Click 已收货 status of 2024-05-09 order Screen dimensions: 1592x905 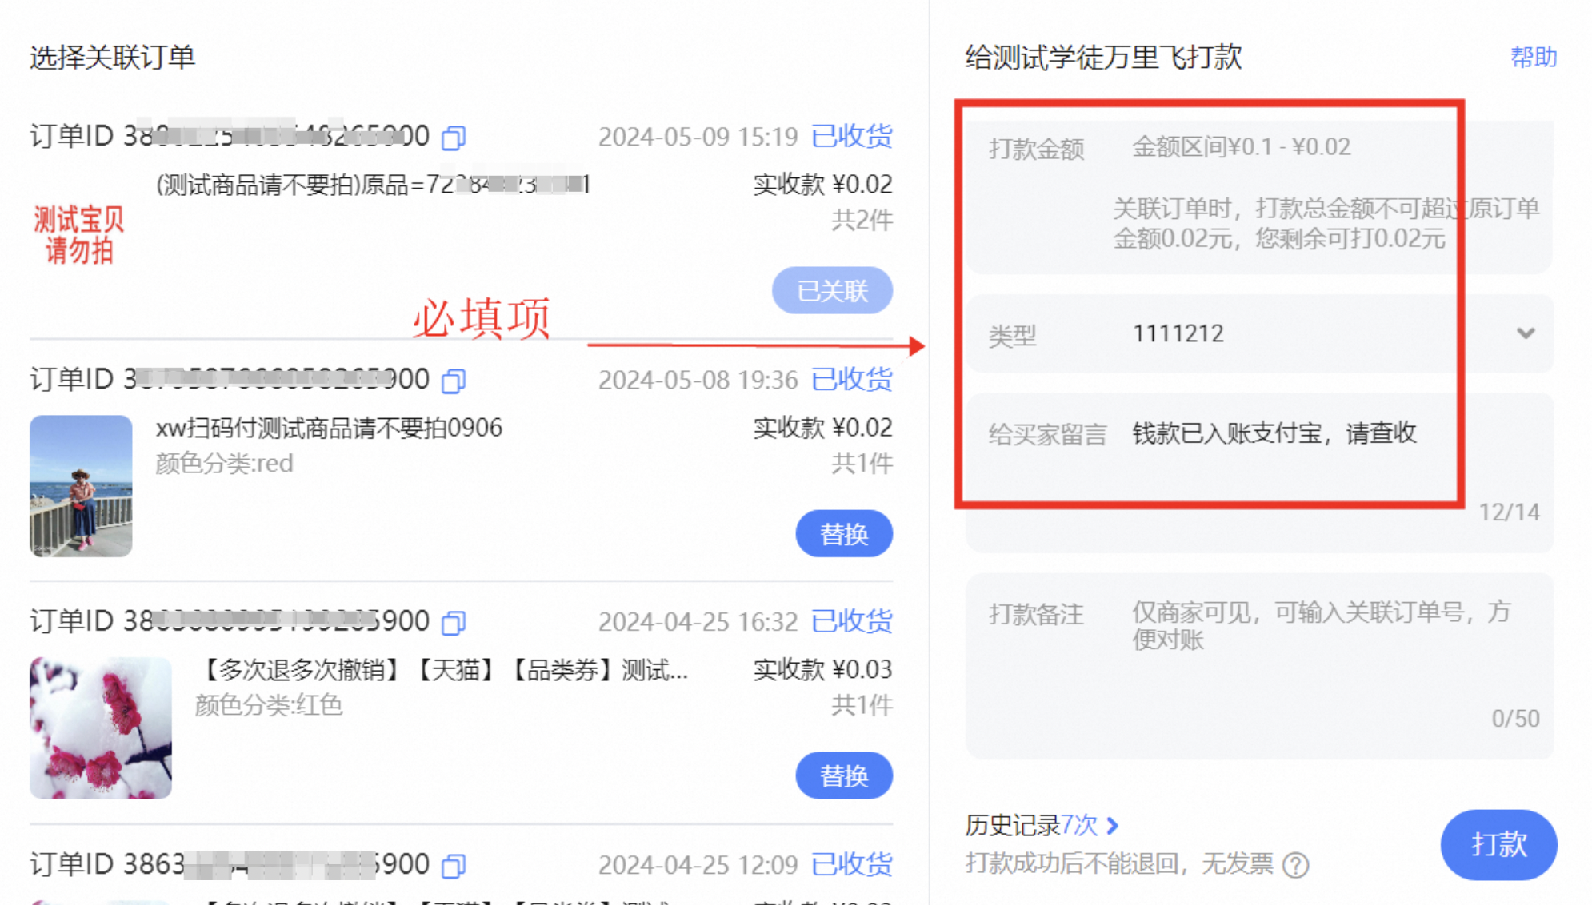click(851, 136)
